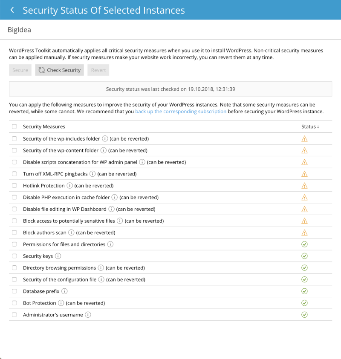The image size is (341, 359).
Task: Click info icon beside Security keys
Action: 58,256
